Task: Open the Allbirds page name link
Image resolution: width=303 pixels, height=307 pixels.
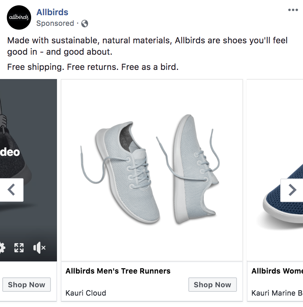Action: click(52, 12)
